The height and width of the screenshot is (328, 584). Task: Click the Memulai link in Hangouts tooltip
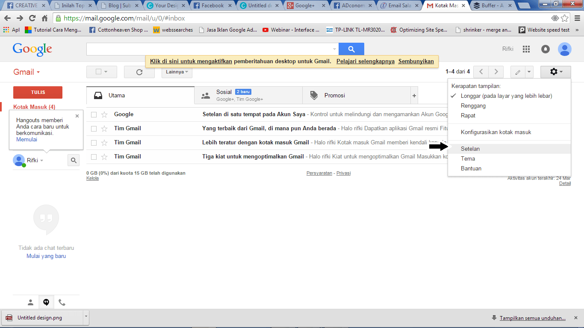27,140
